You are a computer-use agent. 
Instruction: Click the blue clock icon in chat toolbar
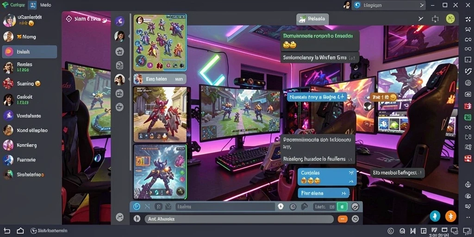point(137,206)
